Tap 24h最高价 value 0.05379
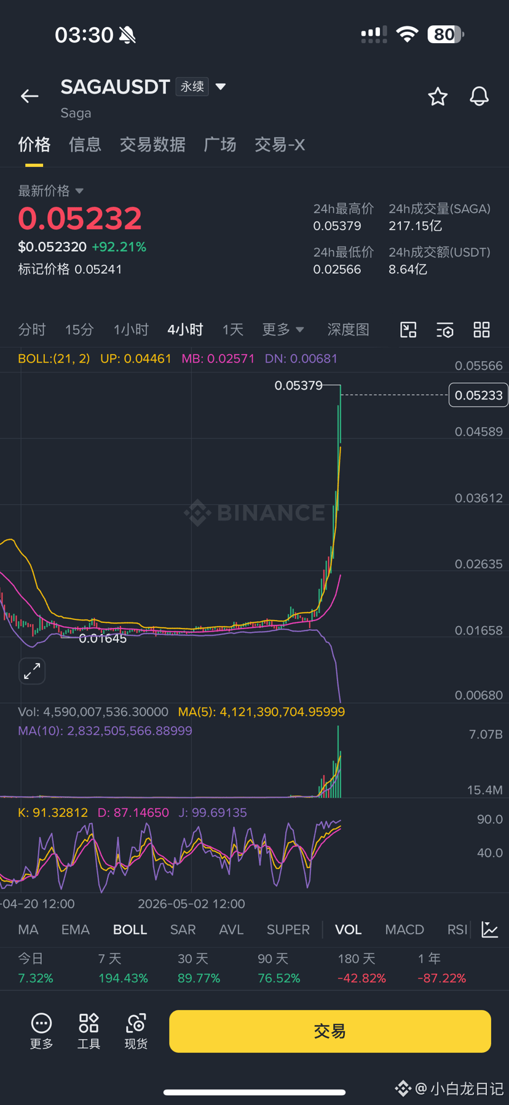 [337, 226]
